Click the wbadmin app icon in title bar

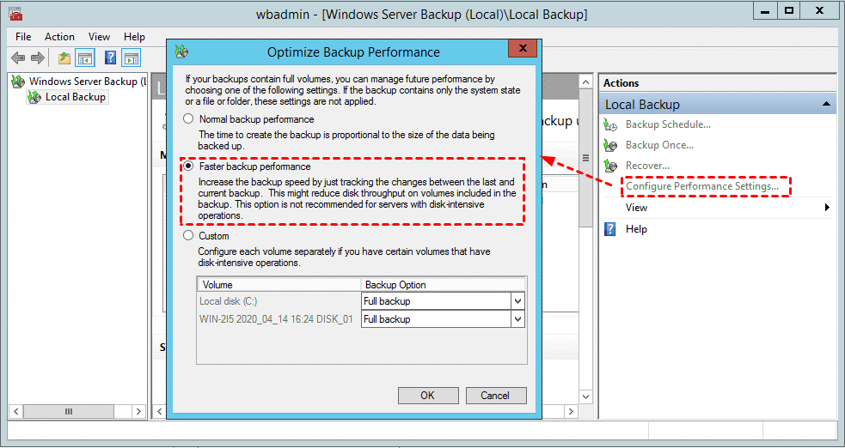click(15, 14)
